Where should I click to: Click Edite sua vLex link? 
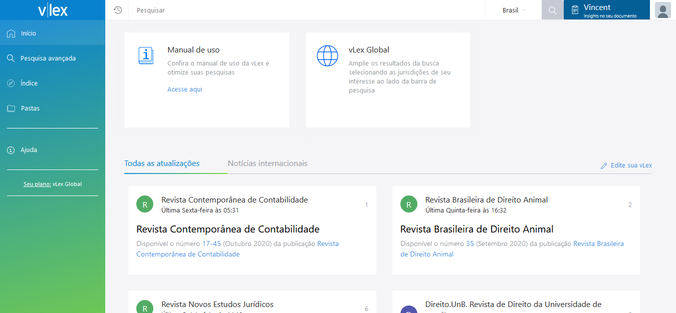pyautogui.click(x=631, y=165)
